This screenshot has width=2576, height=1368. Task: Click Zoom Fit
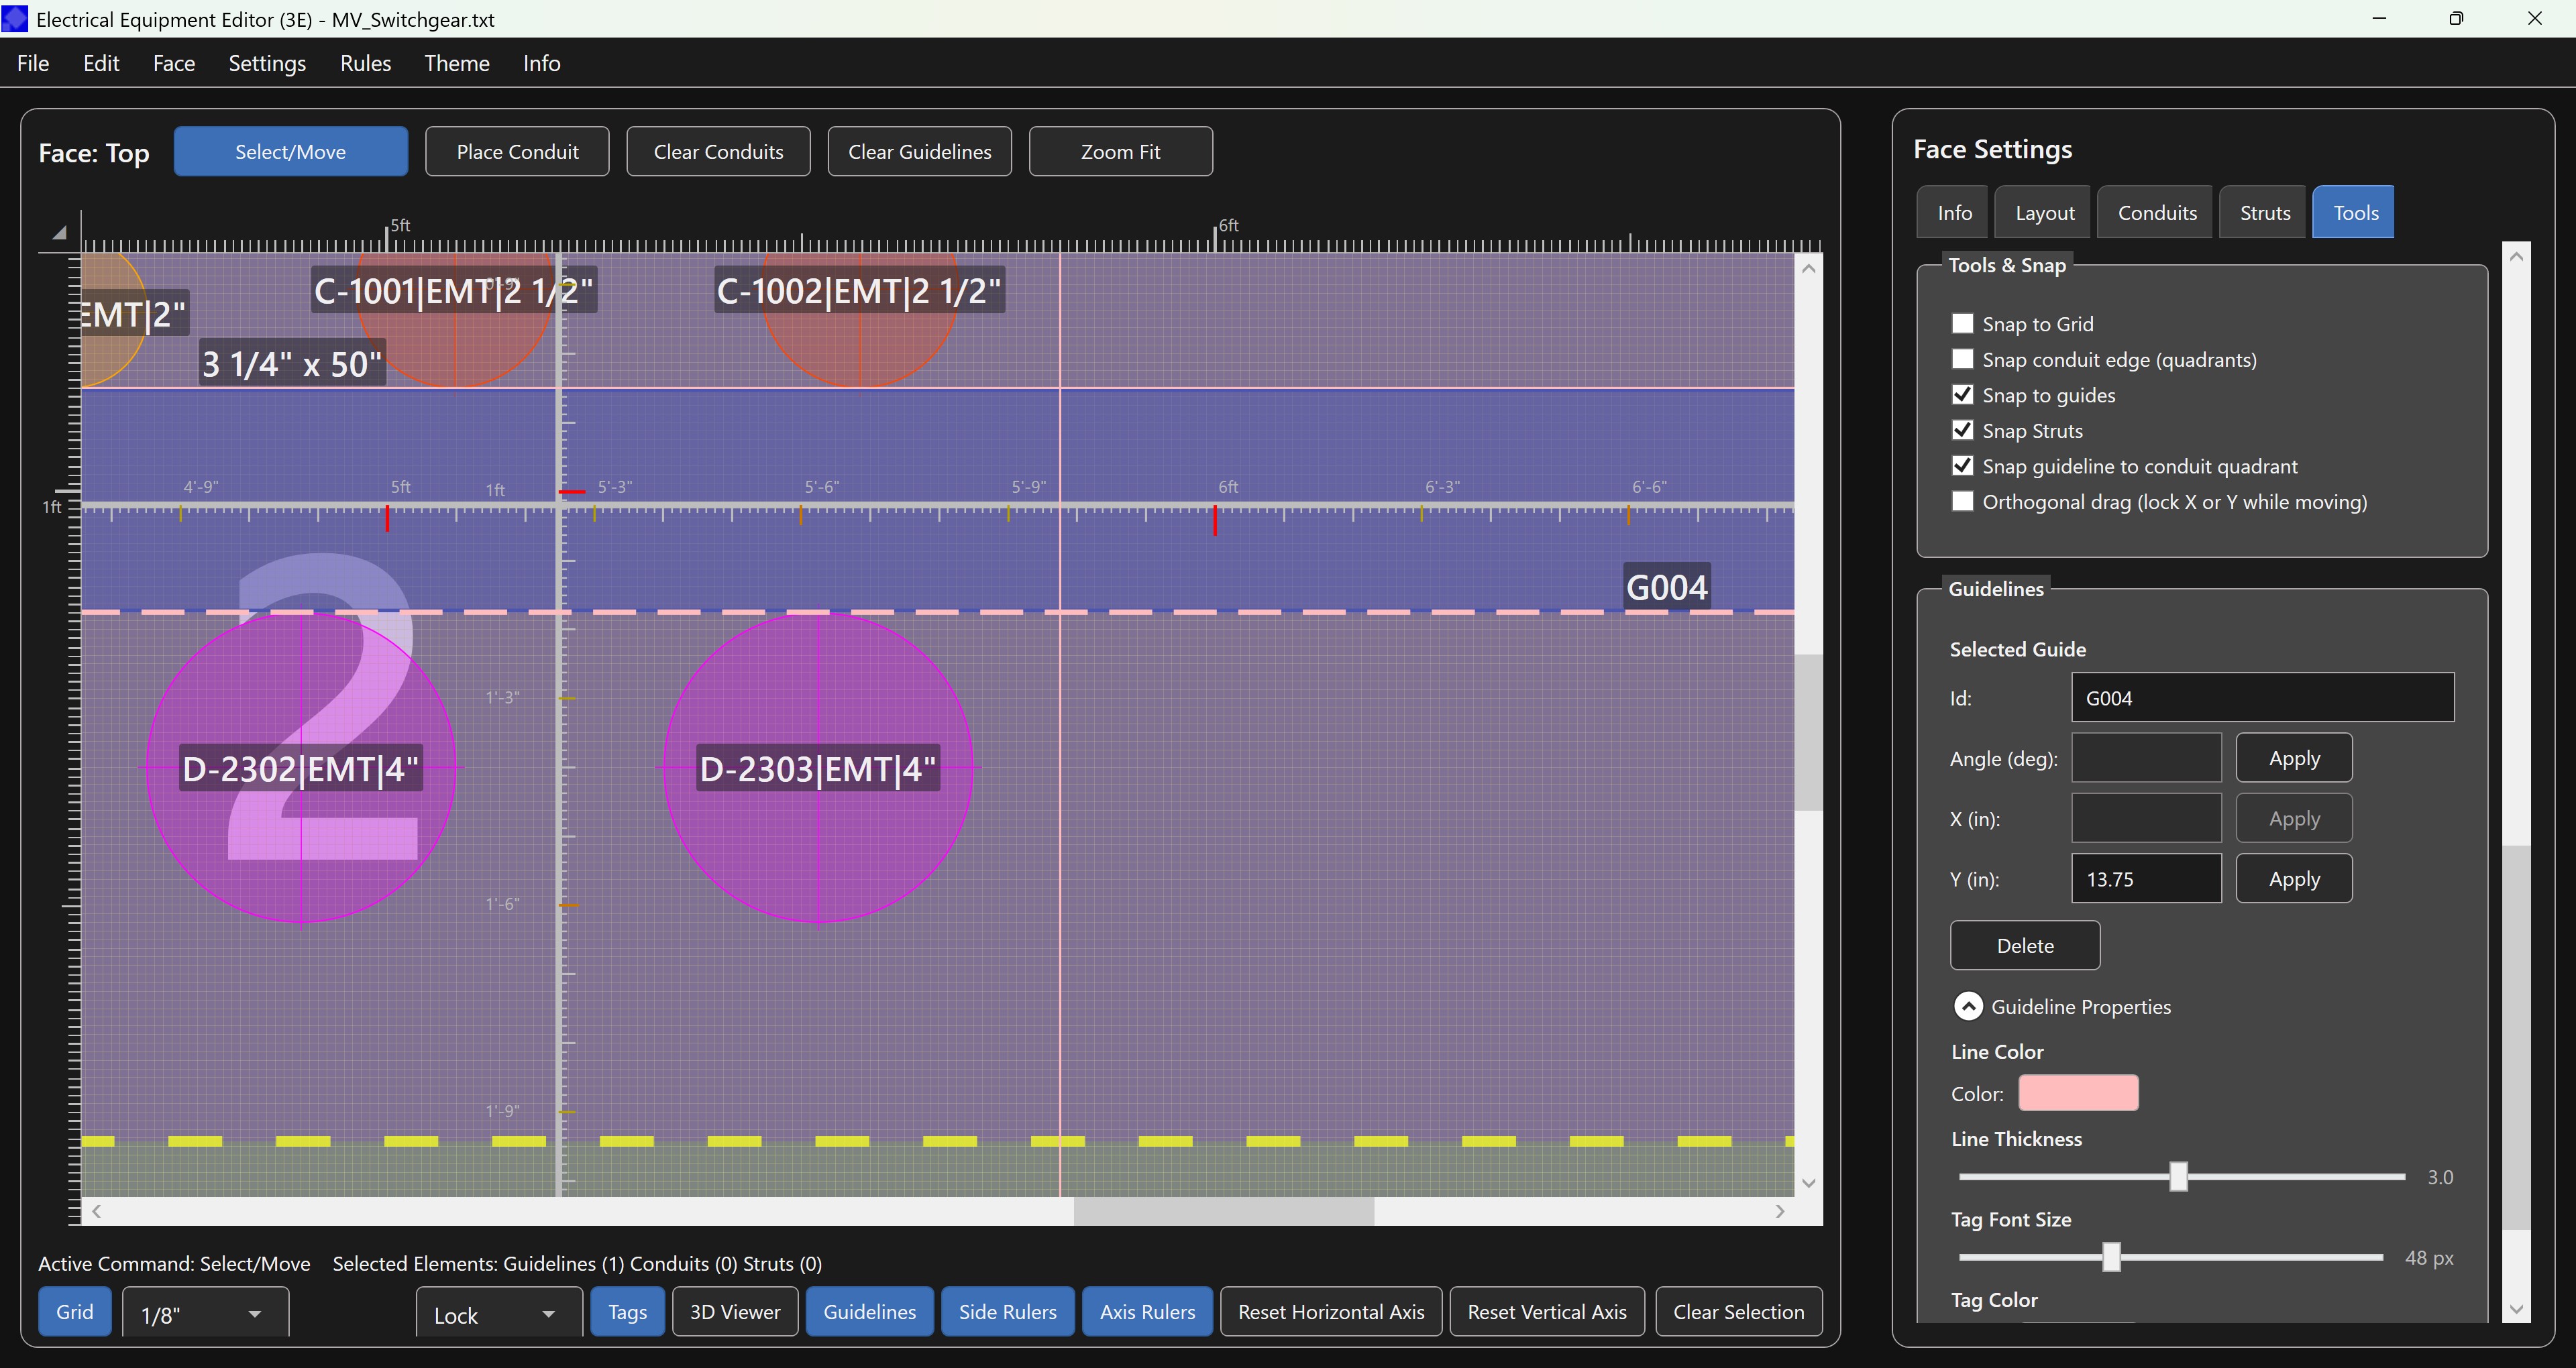1120,151
